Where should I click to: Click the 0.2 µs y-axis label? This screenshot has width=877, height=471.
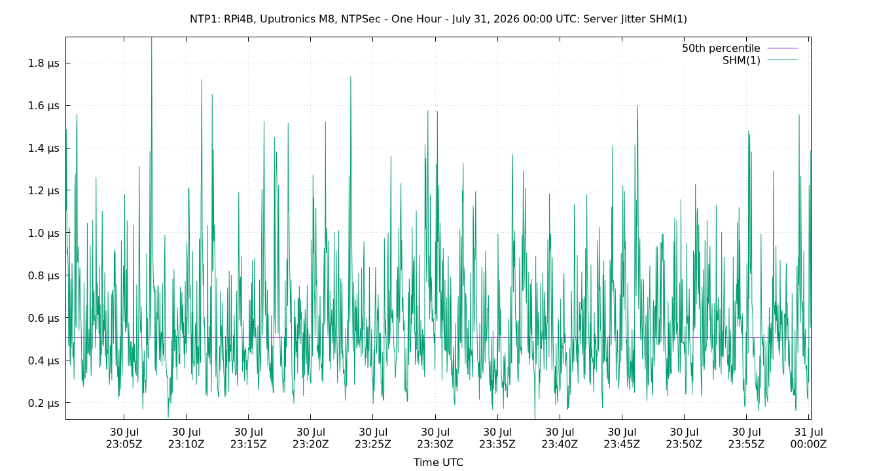pyautogui.click(x=45, y=404)
